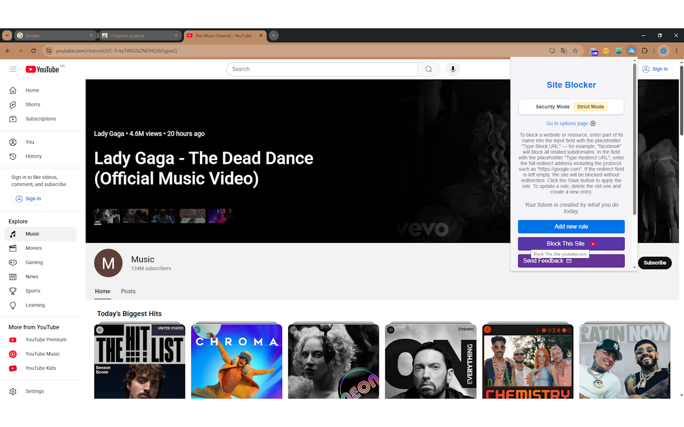Close the Google browser tab
Viewport: 684px width, 427px height.
click(91, 36)
